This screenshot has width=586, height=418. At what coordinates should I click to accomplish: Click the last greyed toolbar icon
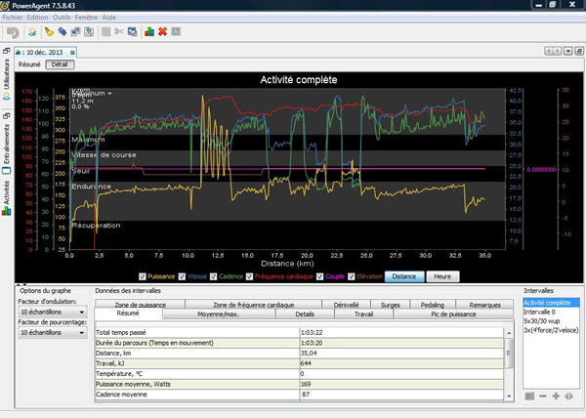pos(176,32)
